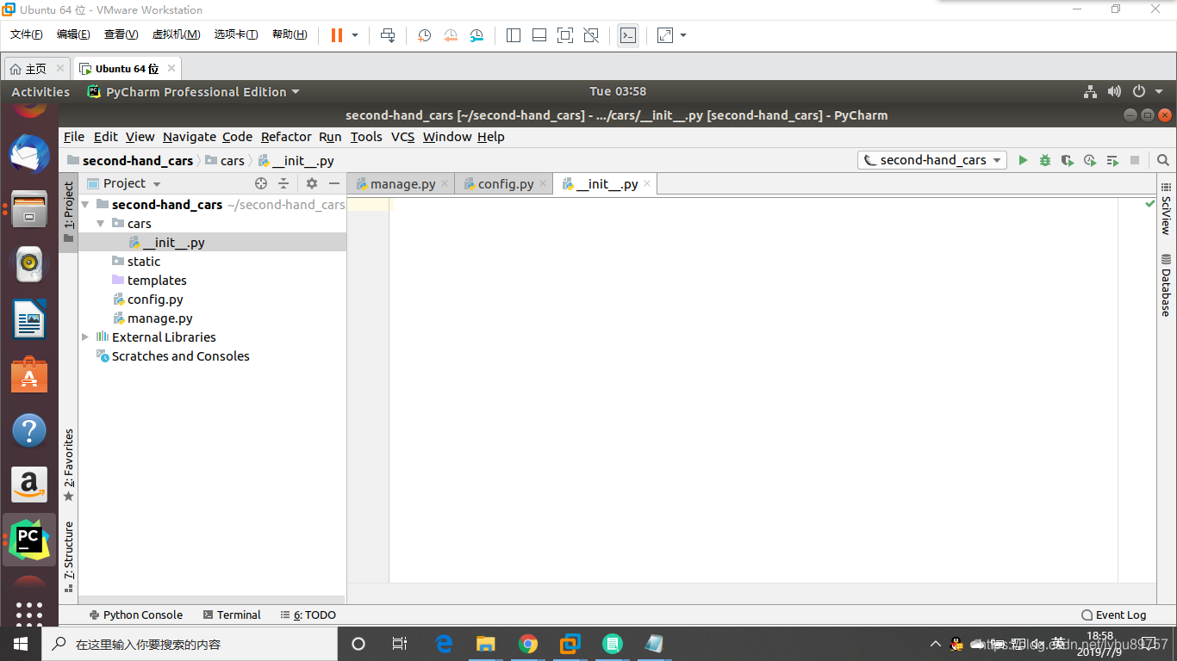Toggle the 2: Favorites tool window
1177x661 pixels.
pos(69,465)
